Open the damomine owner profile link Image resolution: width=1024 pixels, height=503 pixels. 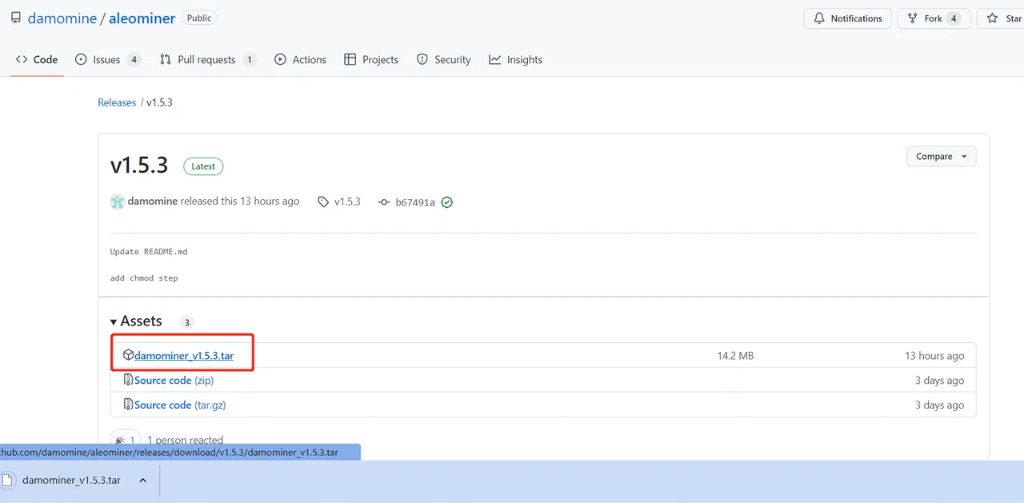pyautogui.click(x=62, y=18)
